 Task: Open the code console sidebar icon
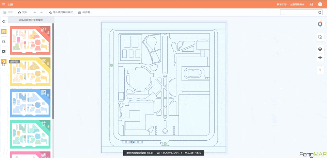coord(4,52)
